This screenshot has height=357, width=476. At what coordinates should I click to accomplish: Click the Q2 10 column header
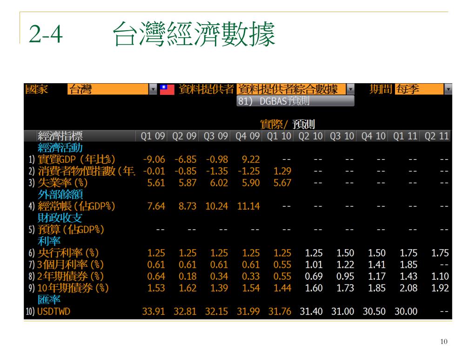pyautogui.click(x=310, y=136)
